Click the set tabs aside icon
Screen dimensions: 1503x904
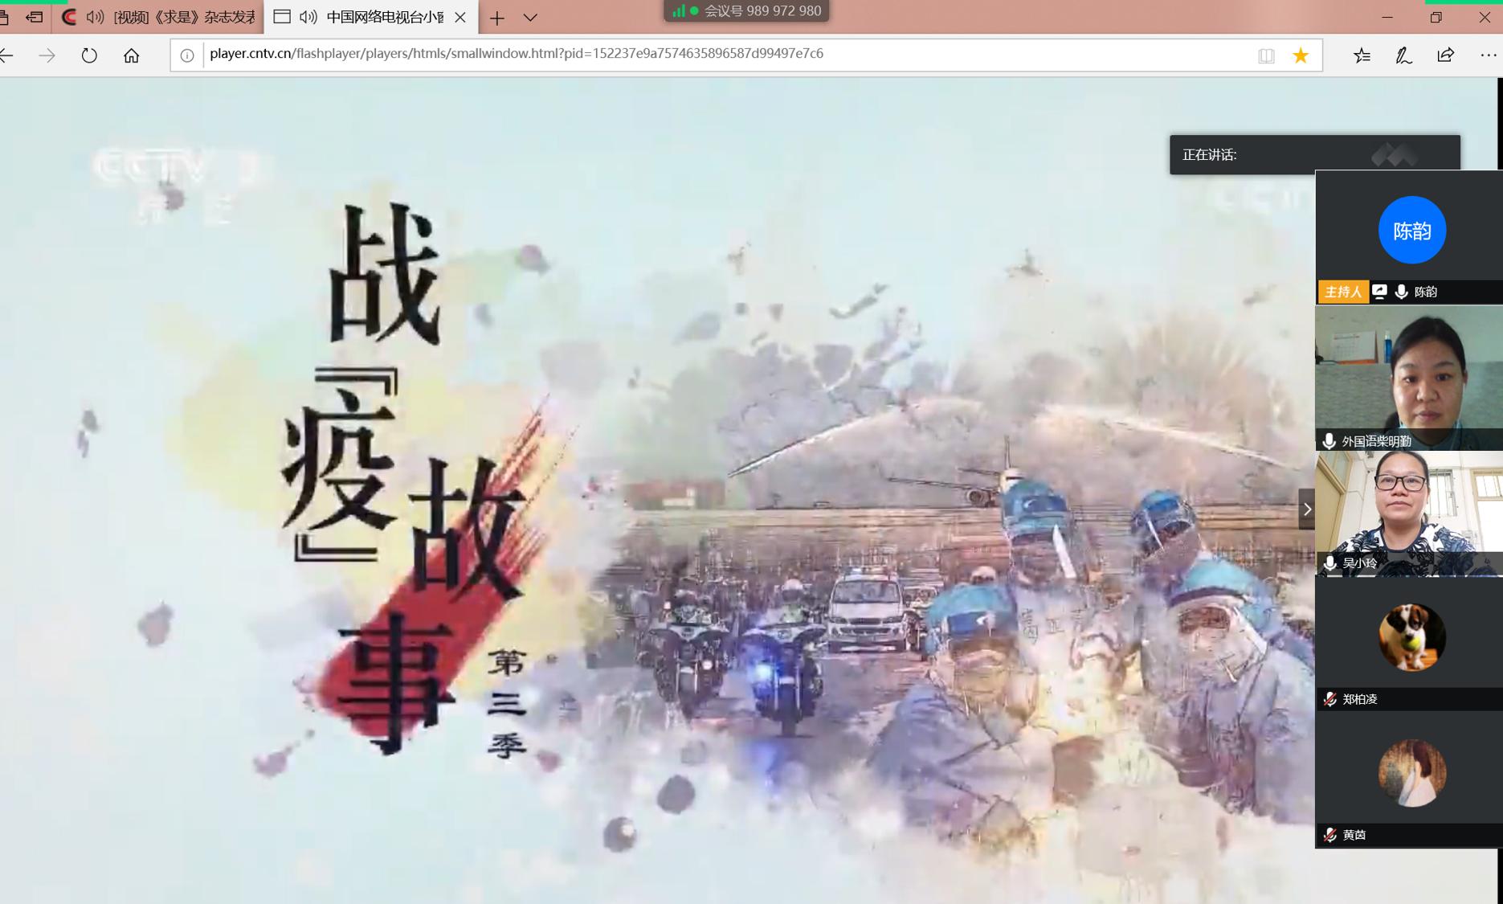point(34,17)
